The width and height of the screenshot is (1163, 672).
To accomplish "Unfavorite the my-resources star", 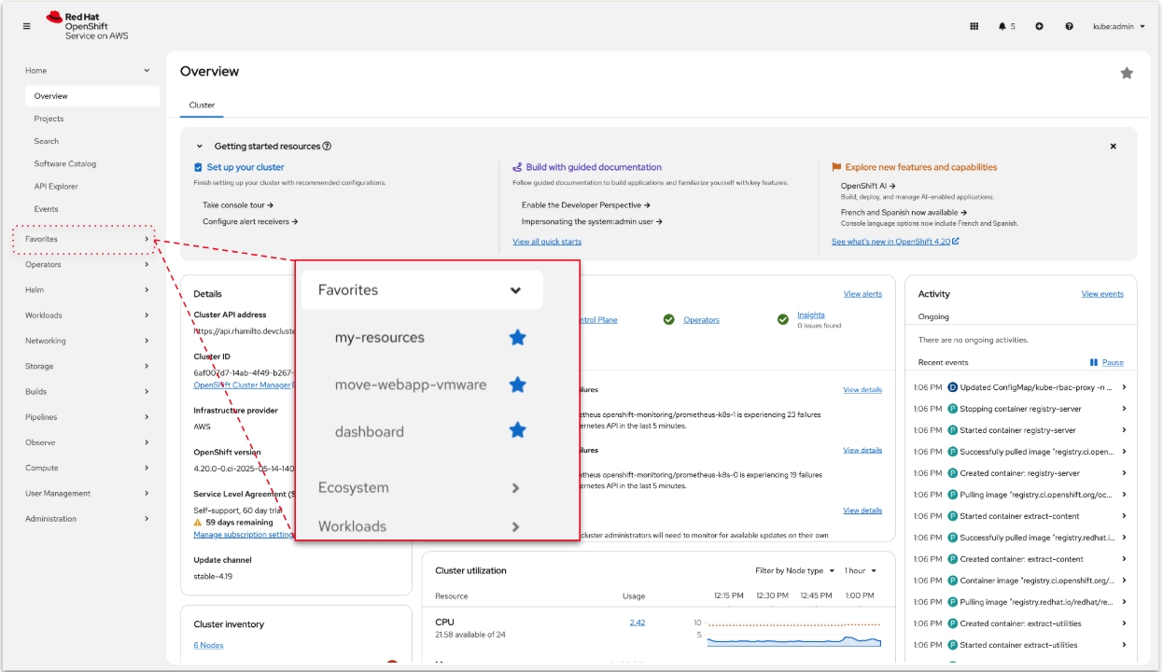I will click(x=517, y=338).
